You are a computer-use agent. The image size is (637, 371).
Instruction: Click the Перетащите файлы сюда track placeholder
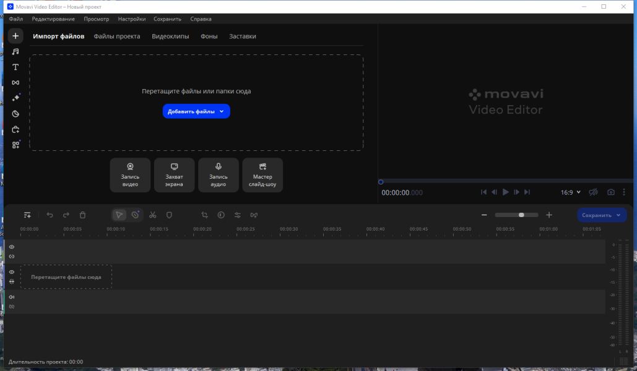66,277
